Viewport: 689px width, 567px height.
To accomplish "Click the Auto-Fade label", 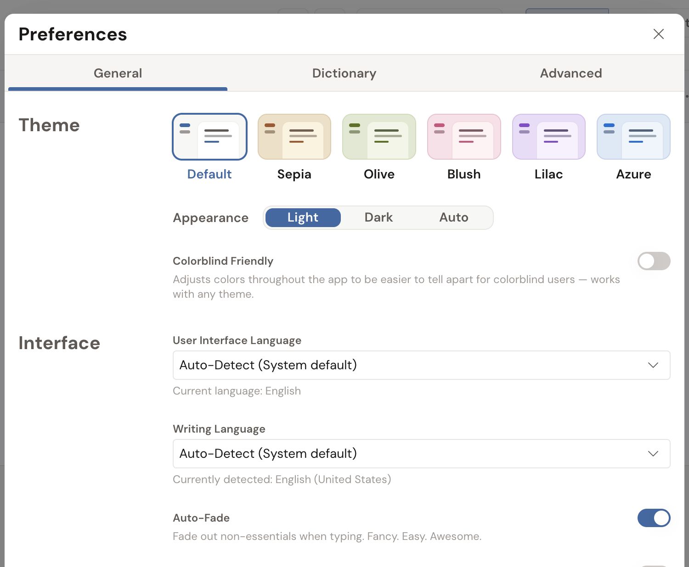I will click(x=201, y=518).
